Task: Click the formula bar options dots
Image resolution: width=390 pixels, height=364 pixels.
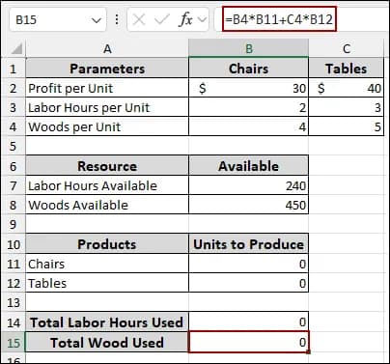Action: [117, 20]
